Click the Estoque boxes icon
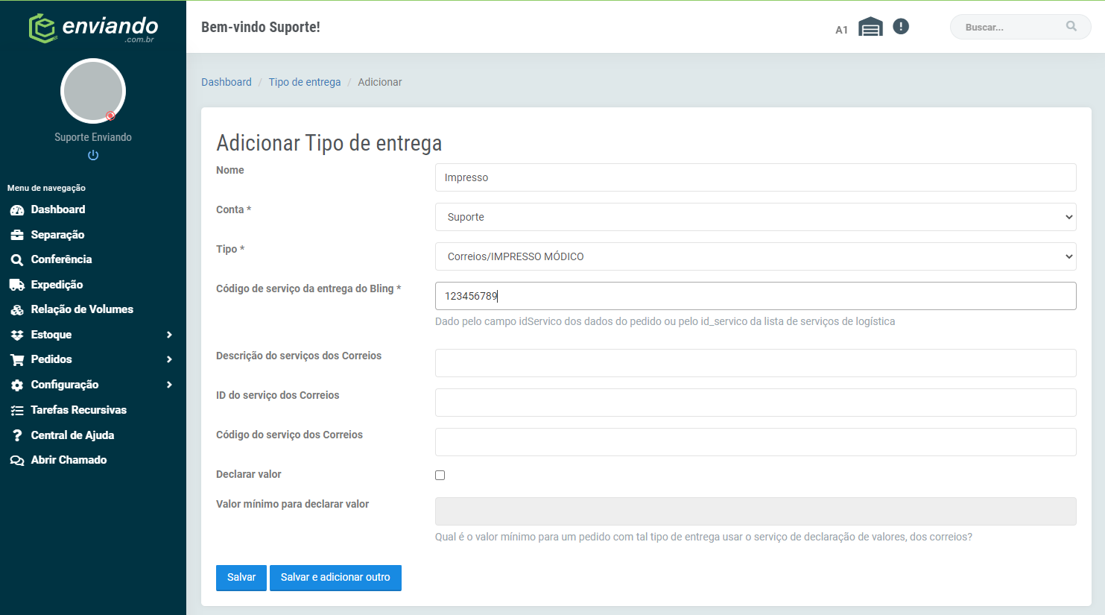The image size is (1105, 615). [x=17, y=335]
